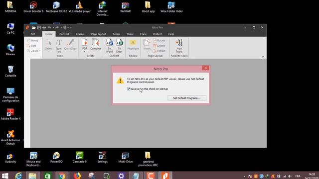Click Extract in Page Layout group

pos(159,51)
